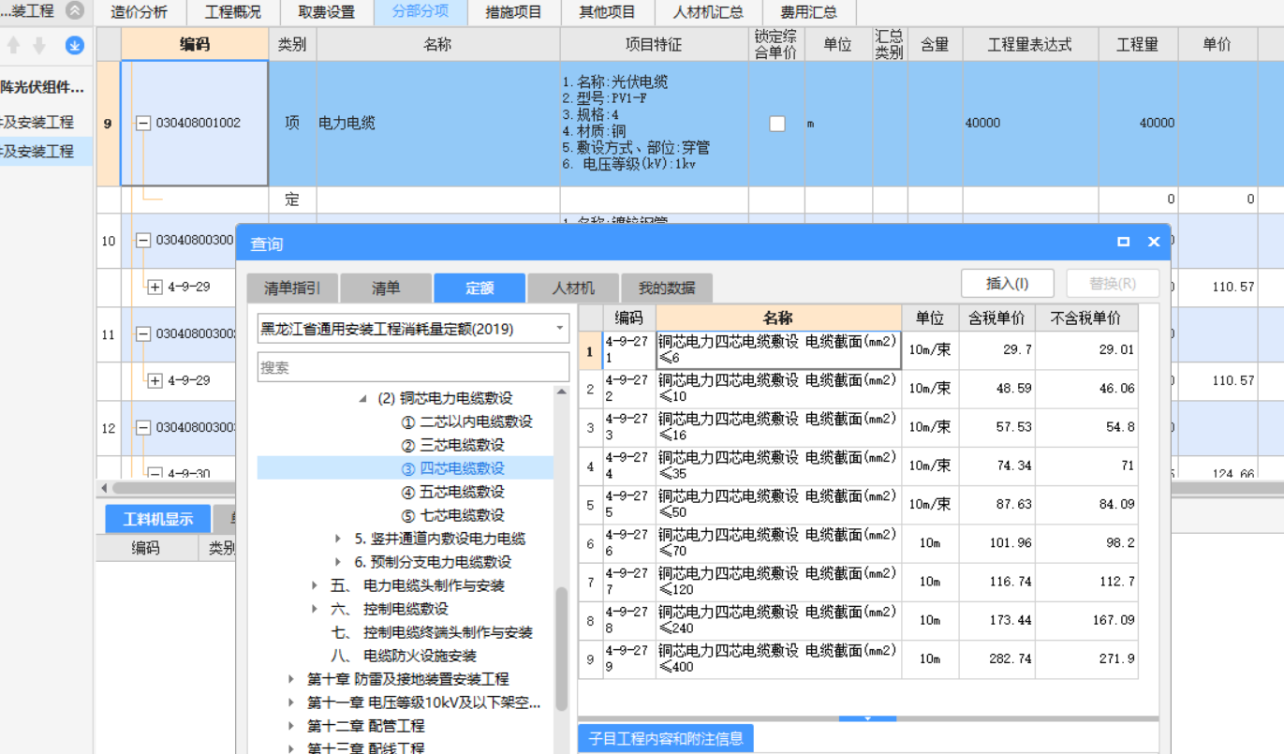Switch to 工程概况 tab

(233, 12)
